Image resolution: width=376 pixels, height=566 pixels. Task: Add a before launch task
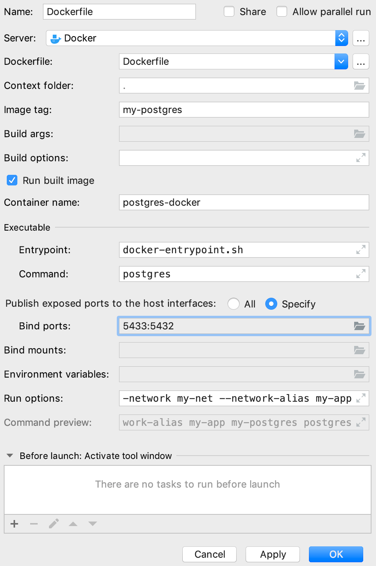pos(14,524)
